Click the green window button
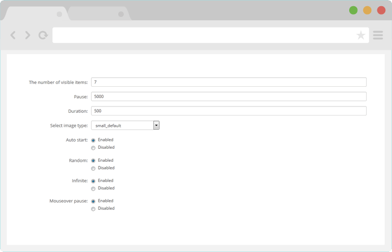392x252 pixels. [353, 10]
